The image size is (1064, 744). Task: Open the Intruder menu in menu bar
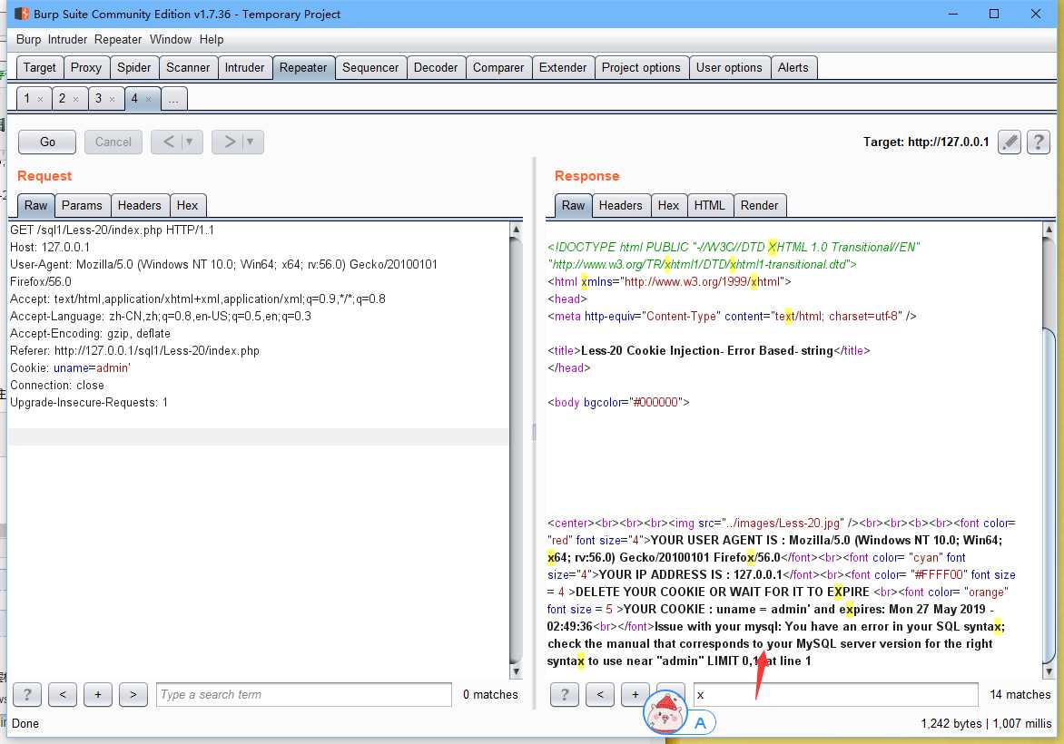click(x=67, y=39)
